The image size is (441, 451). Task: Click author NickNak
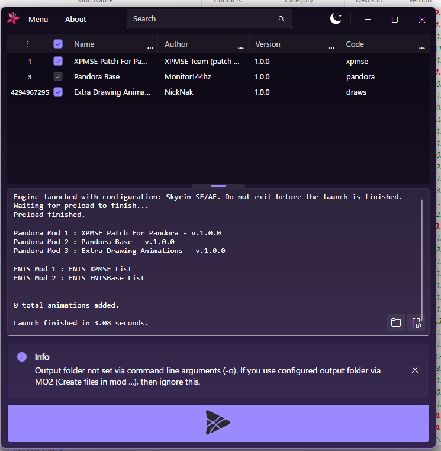coord(179,92)
